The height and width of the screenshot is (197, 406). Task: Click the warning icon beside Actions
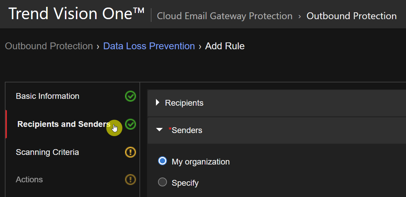pos(131,179)
